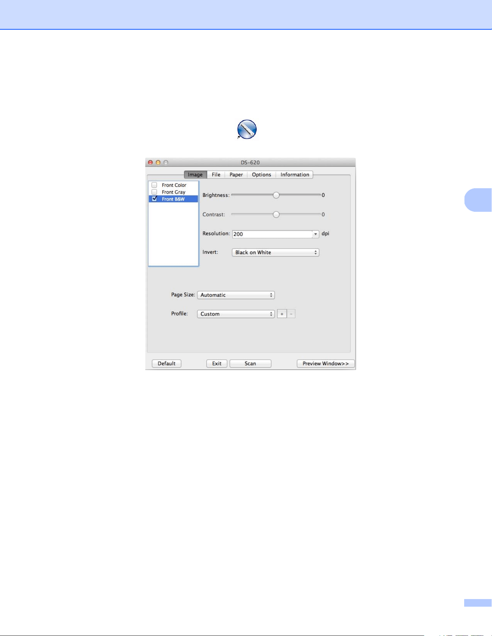The height and width of the screenshot is (636, 492).
Task: Open the Options tab
Action: coord(261,174)
